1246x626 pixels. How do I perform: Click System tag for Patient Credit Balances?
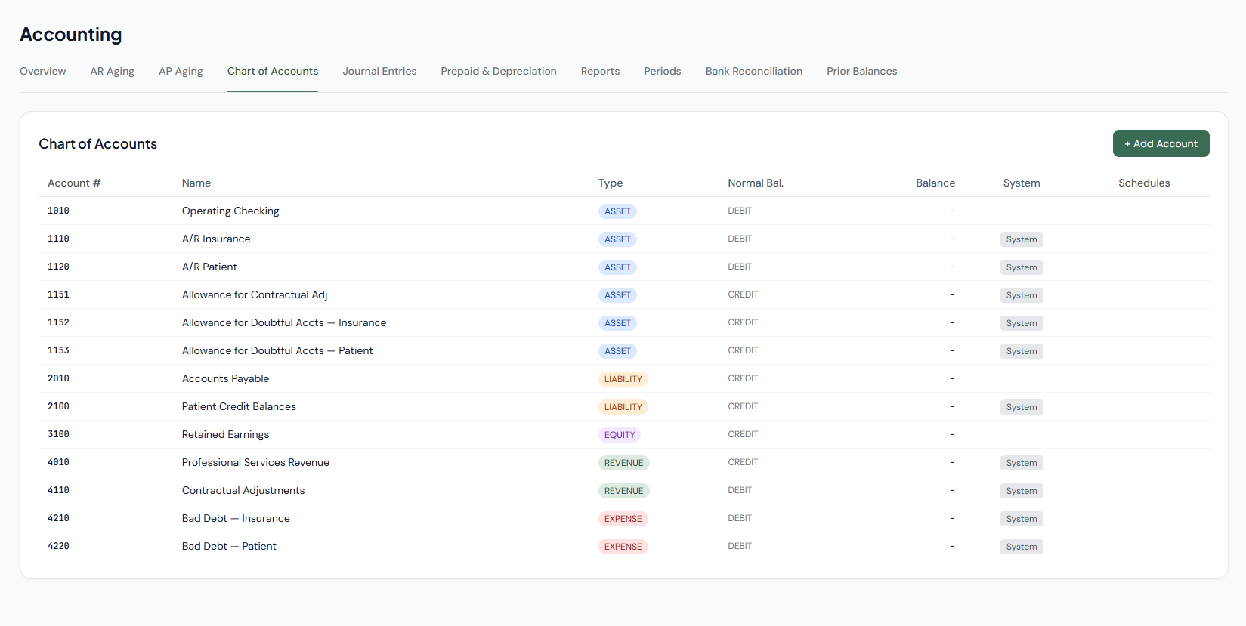(x=1022, y=407)
